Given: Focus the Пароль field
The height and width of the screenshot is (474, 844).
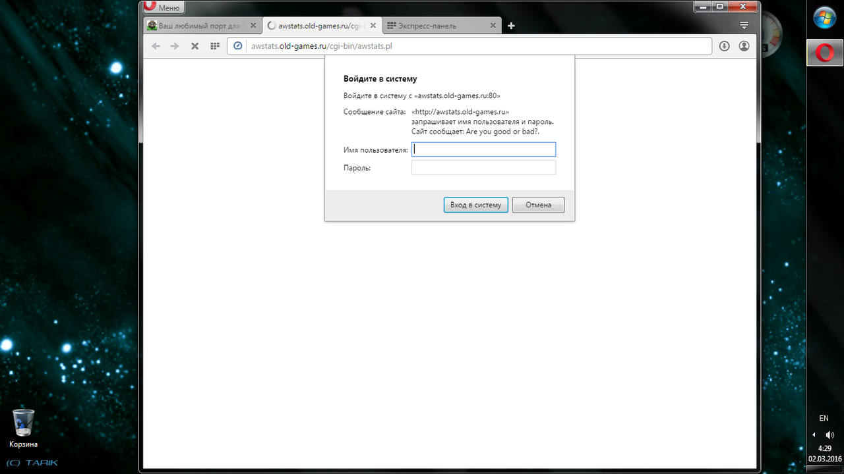Looking at the screenshot, I should [483, 168].
